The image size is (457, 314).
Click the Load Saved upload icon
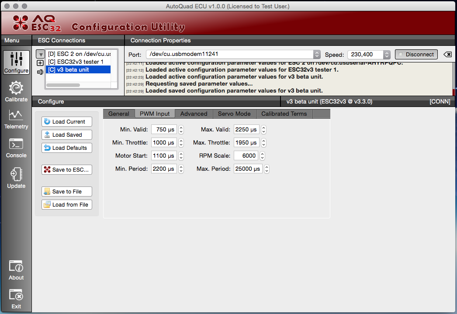pos(47,135)
